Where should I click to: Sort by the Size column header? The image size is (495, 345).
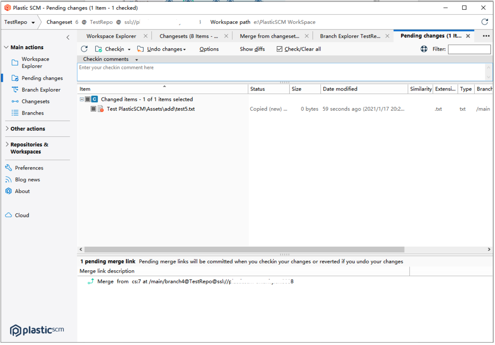tap(305, 89)
